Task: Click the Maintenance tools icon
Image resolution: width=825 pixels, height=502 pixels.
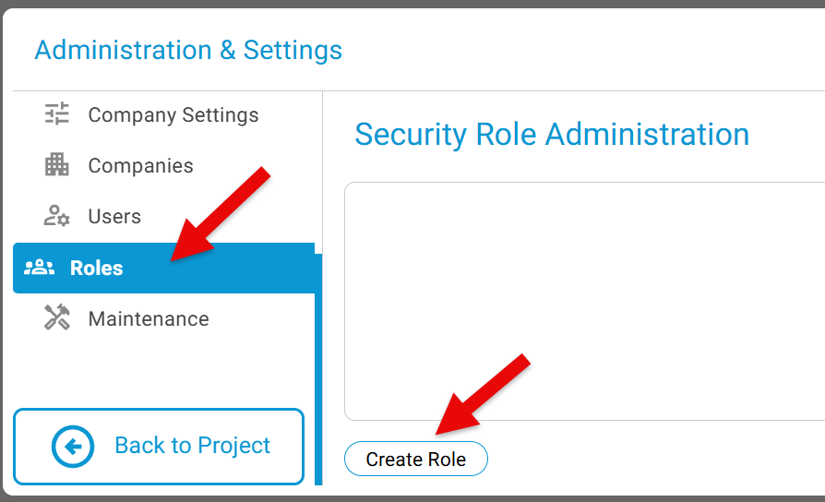Action: (57, 319)
